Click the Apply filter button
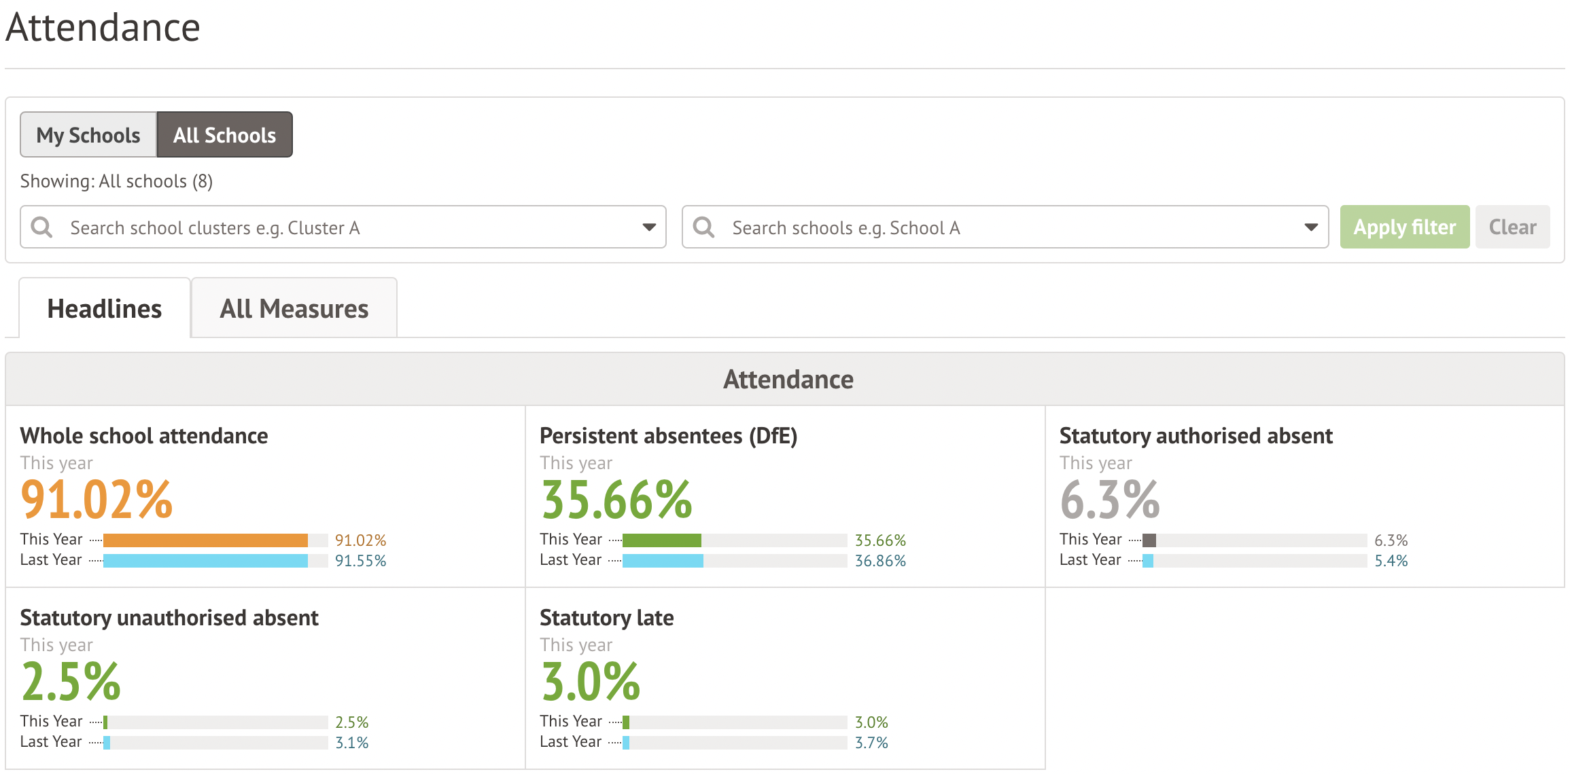 [x=1405, y=227]
